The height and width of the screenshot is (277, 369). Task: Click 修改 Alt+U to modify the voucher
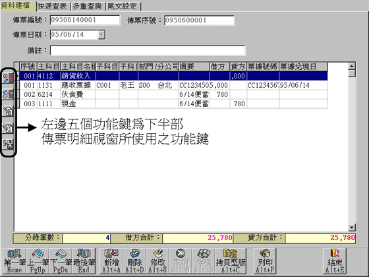(157, 261)
